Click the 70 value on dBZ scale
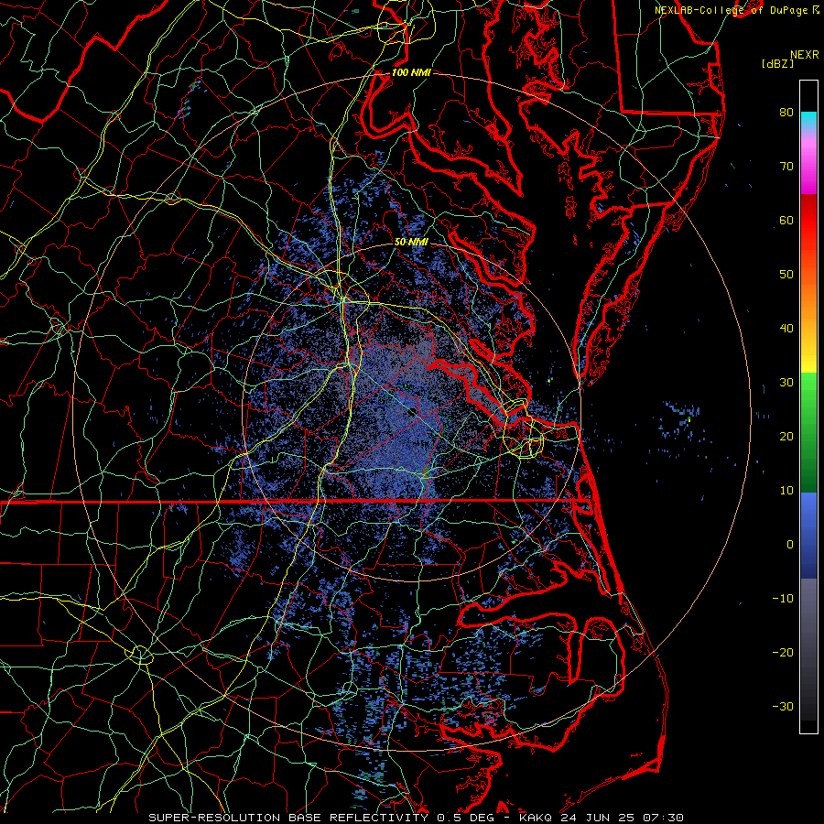The height and width of the screenshot is (824, 824). tap(786, 166)
